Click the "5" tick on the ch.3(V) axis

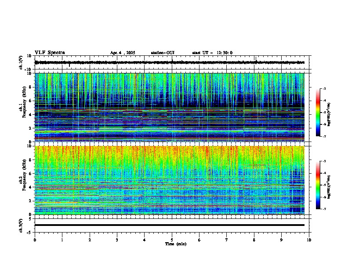pos(30,219)
